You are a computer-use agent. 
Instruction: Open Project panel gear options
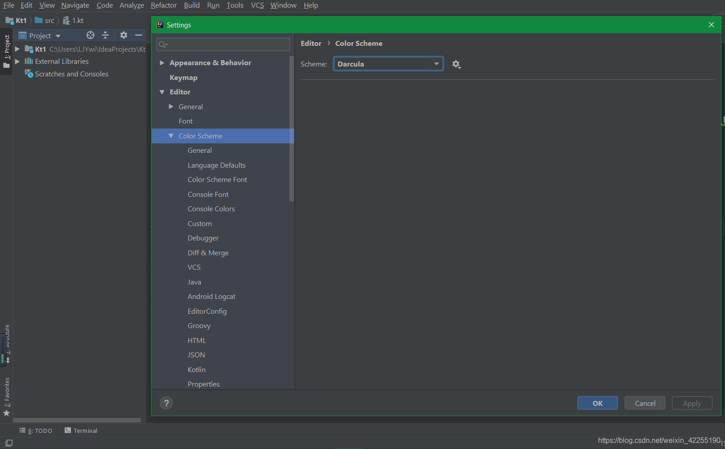(124, 35)
